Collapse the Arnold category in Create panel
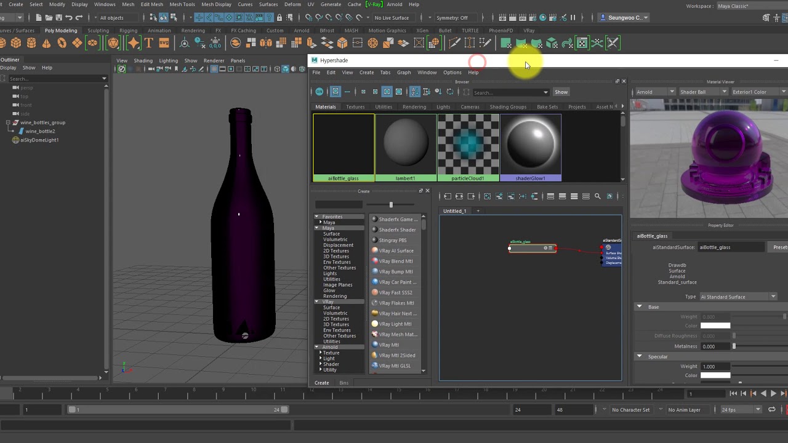The image size is (788, 443). [x=316, y=347]
